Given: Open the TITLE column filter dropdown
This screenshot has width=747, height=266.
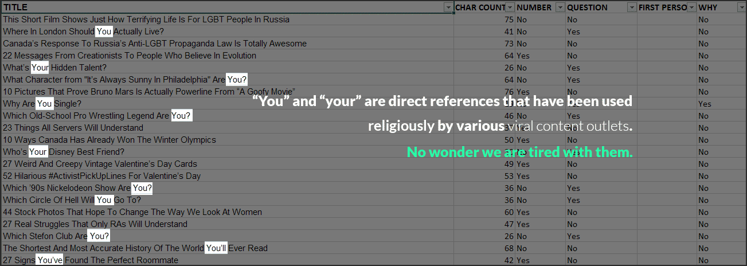Looking at the screenshot, I should pyautogui.click(x=448, y=7).
